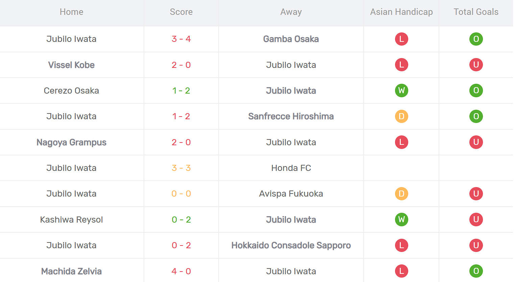Click the red U badge in the Hokkaido Consadole Sapporo row
This screenshot has width=514, height=282.
[x=476, y=245]
